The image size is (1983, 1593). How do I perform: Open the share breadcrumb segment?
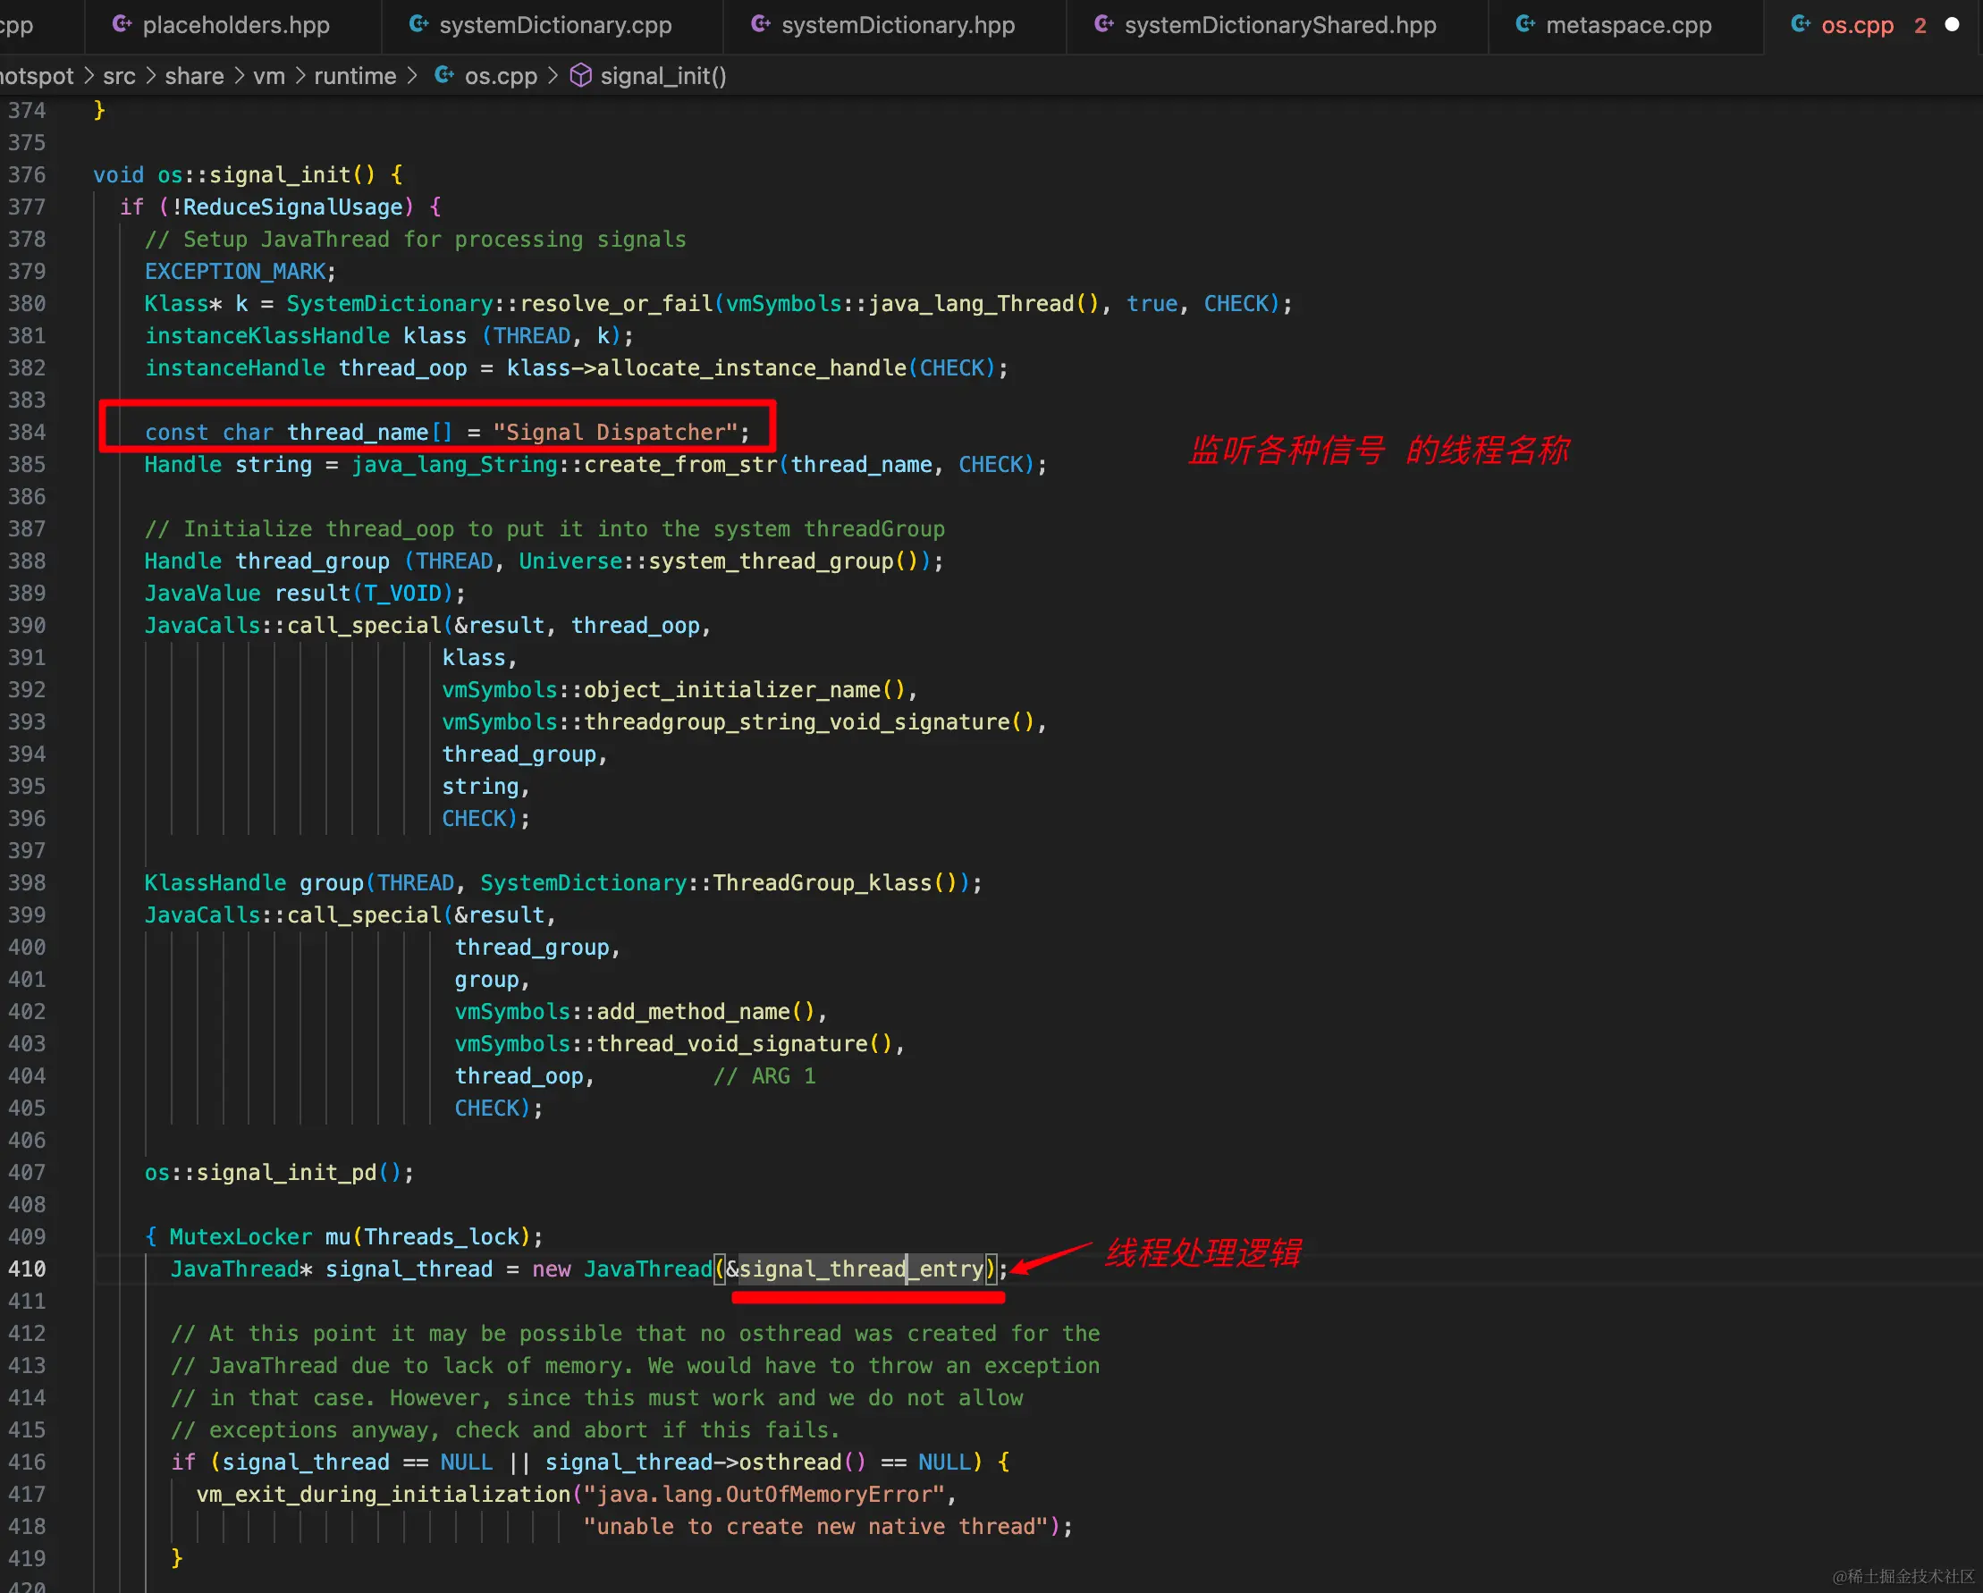coord(194,75)
